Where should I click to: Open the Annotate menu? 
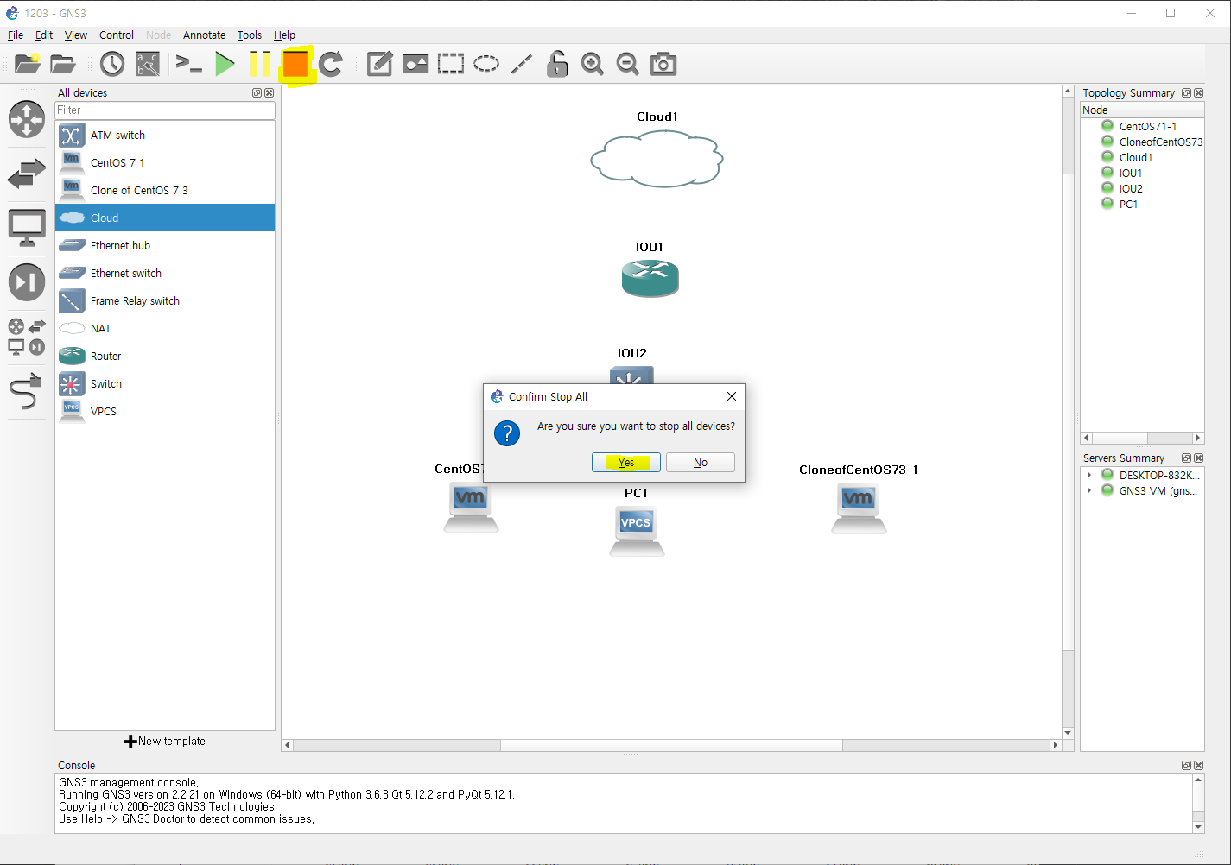pyautogui.click(x=204, y=35)
